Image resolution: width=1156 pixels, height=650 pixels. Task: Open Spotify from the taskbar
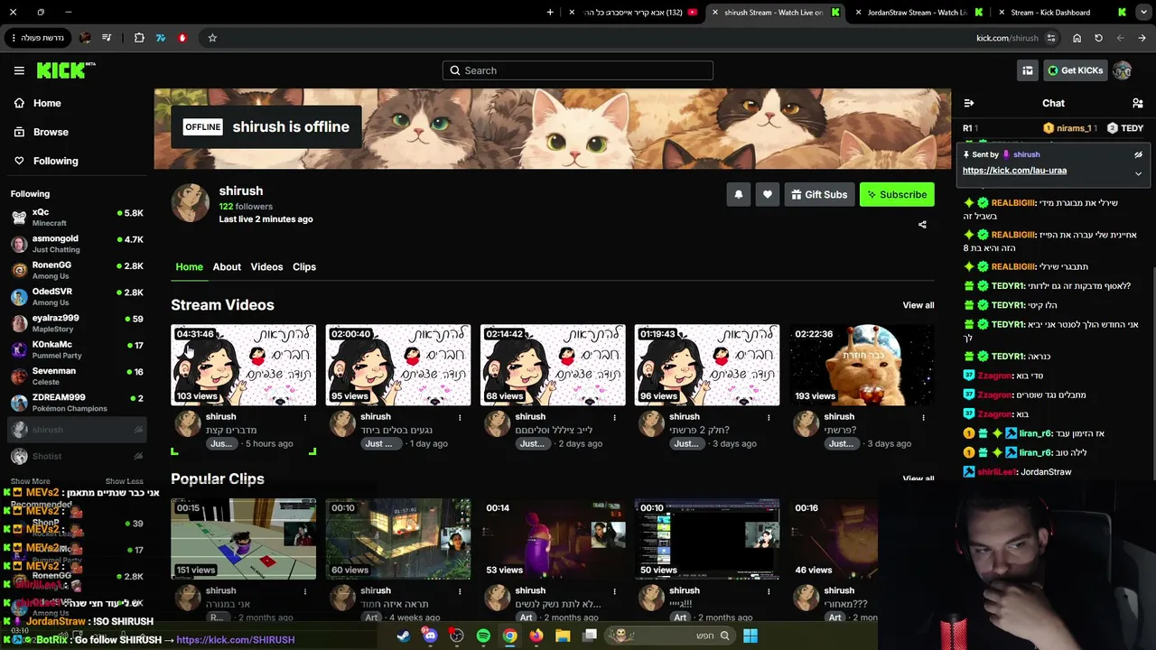pos(483,636)
